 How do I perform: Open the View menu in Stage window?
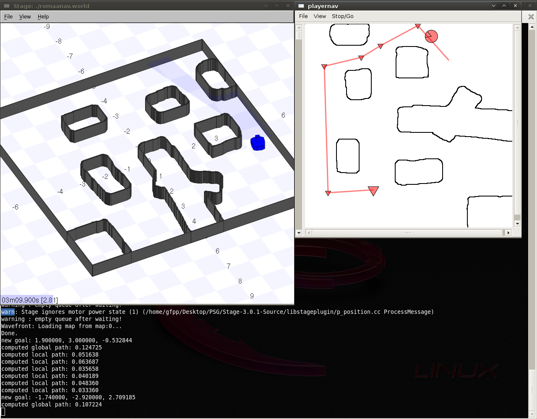point(25,17)
